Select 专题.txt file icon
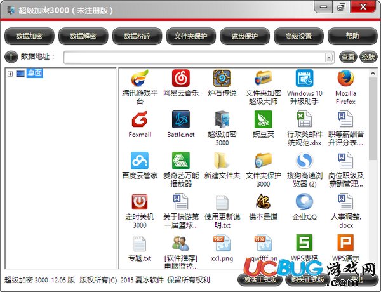The width and height of the screenshot is (381, 292). [x=140, y=243]
